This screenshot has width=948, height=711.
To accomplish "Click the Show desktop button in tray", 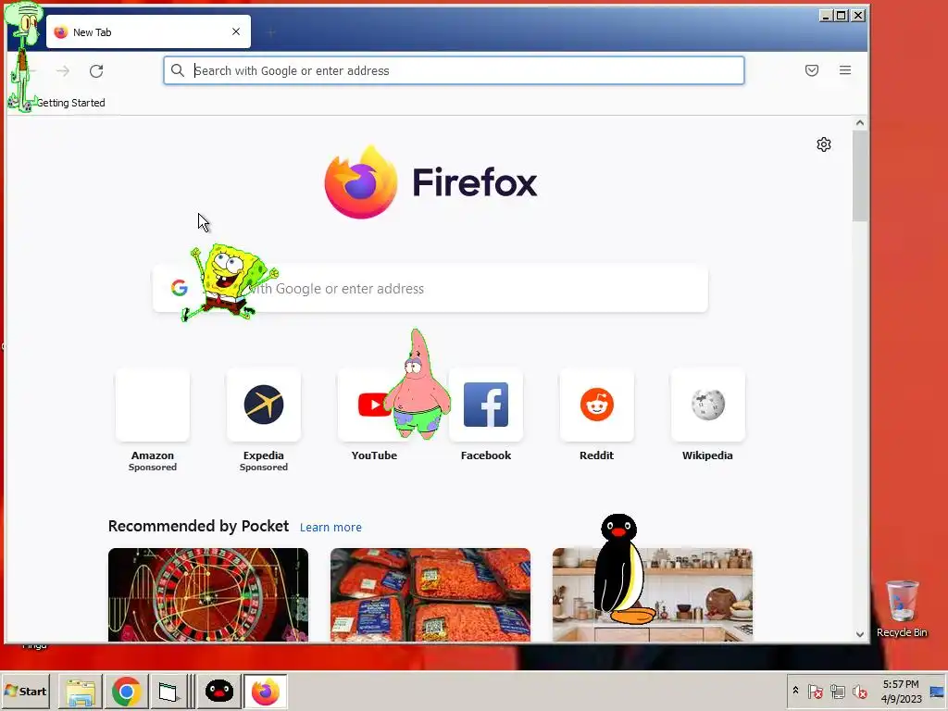I will tap(937, 691).
